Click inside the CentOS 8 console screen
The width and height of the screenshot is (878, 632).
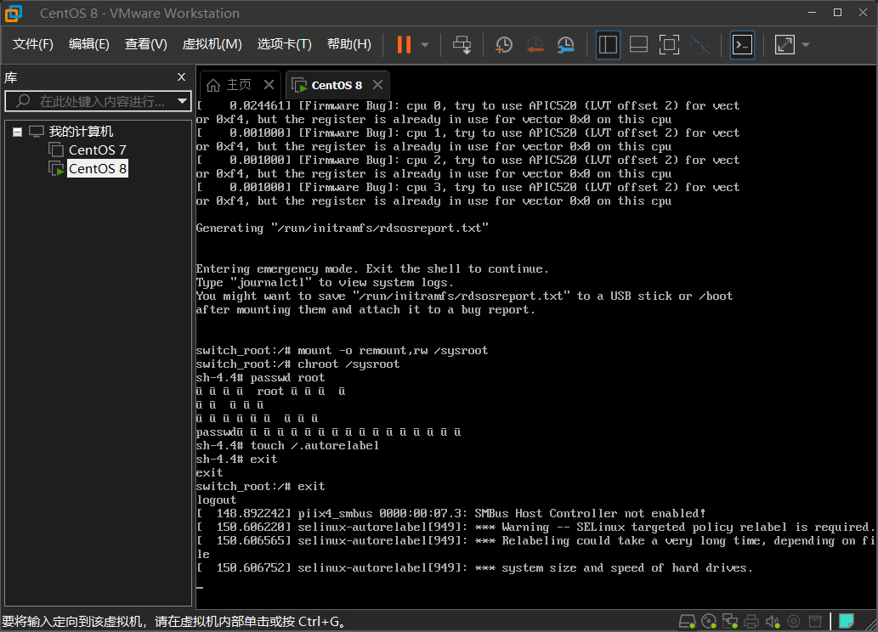tap(536, 353)
